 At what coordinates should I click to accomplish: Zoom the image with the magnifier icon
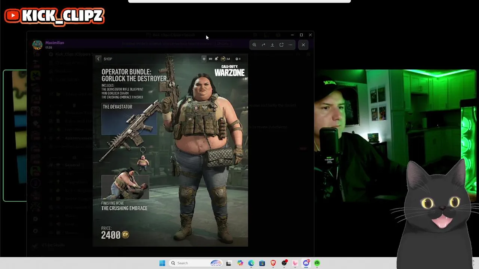point(254,45)
